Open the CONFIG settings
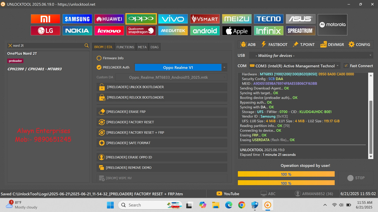Viewport: 378px width, 212px height. 359,44
